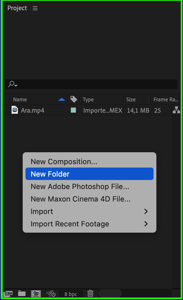Sort by the Size column header
Screen dimensions: 183x300
coord(131,99)
